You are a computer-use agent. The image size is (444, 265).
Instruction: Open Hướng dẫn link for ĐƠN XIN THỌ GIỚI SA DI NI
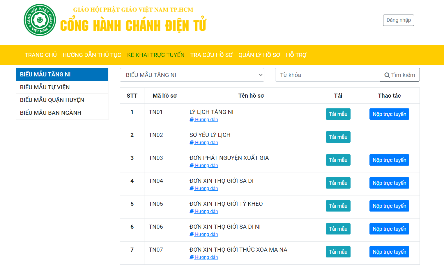206,234
